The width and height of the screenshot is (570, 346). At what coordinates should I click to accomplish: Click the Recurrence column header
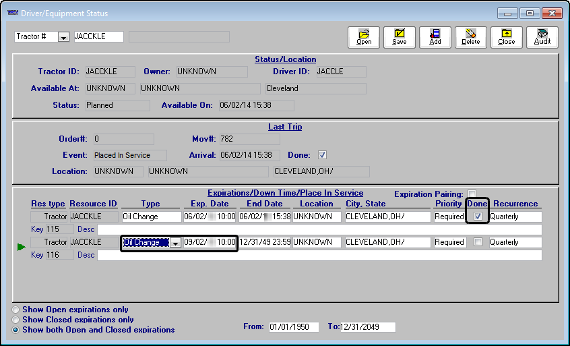[515, 204]
